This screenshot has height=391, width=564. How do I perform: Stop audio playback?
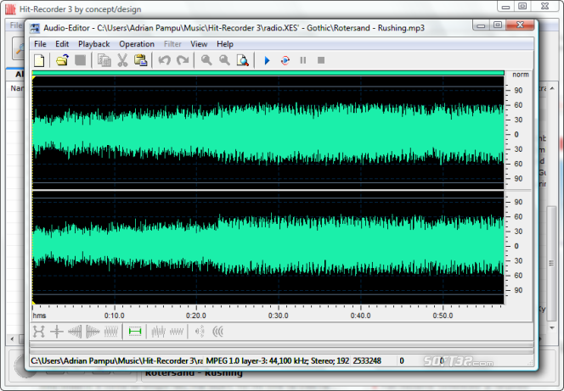tap(321, 60)
